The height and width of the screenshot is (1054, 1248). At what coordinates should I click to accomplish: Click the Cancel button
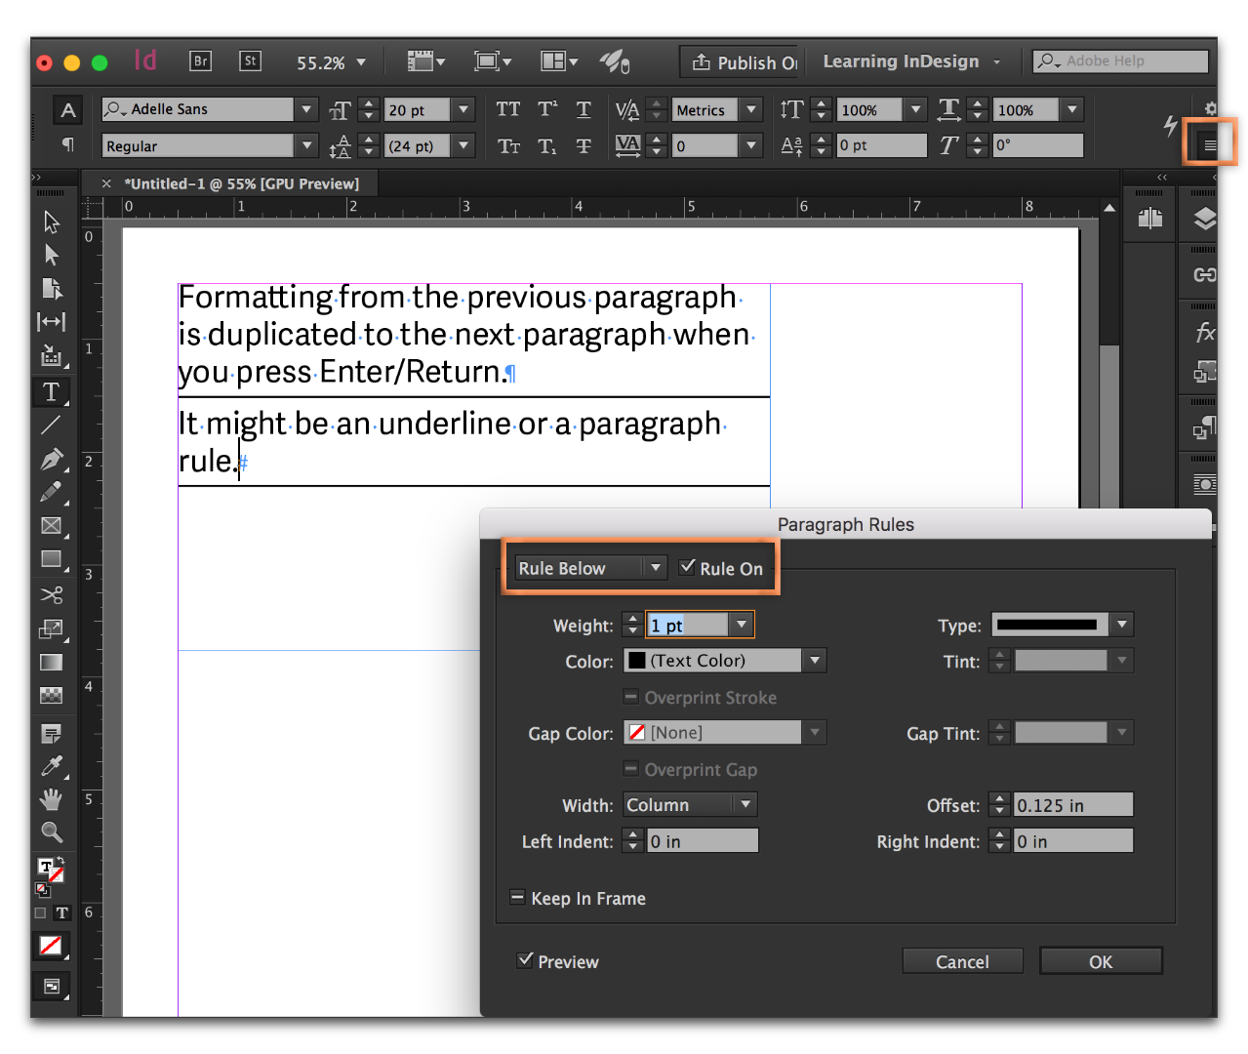pos(962,961)
